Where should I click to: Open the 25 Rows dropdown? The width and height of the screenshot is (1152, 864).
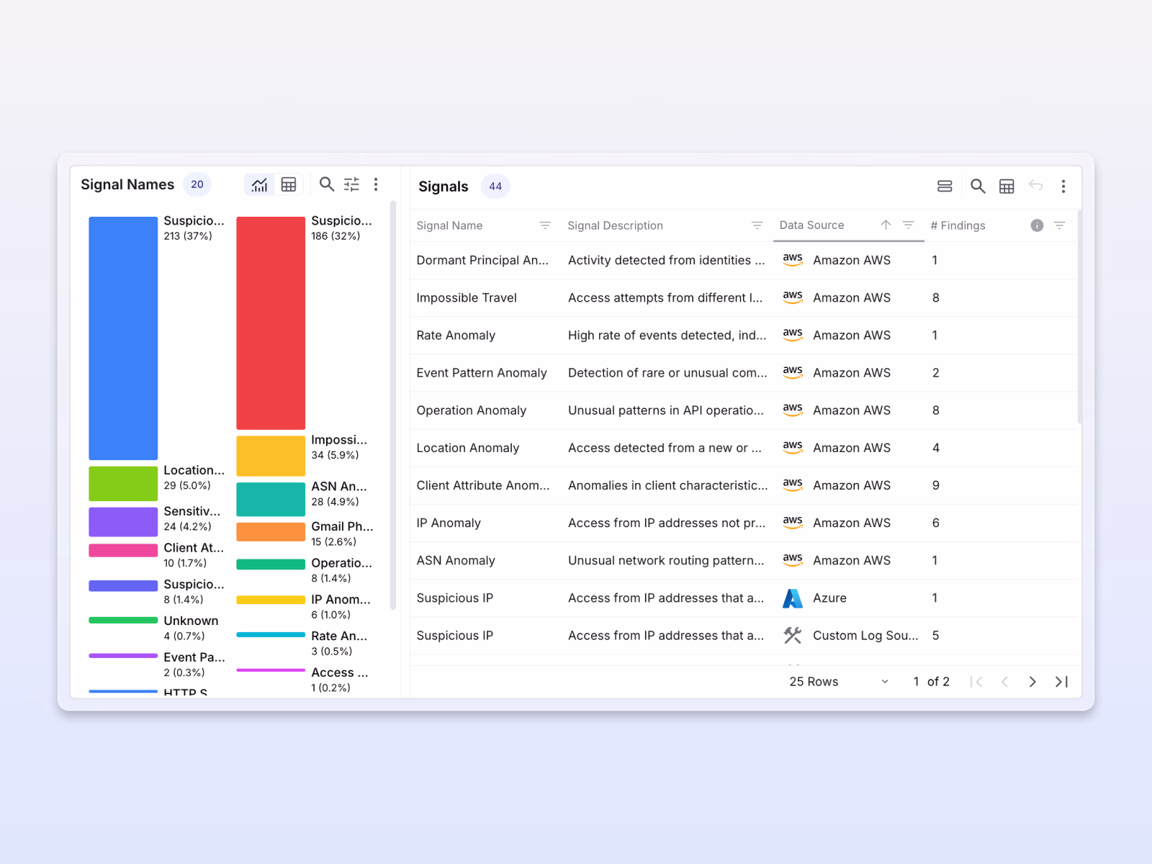point(839,682)
